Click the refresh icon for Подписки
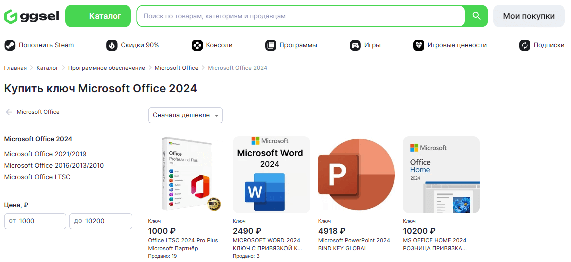 click(525, 45)
